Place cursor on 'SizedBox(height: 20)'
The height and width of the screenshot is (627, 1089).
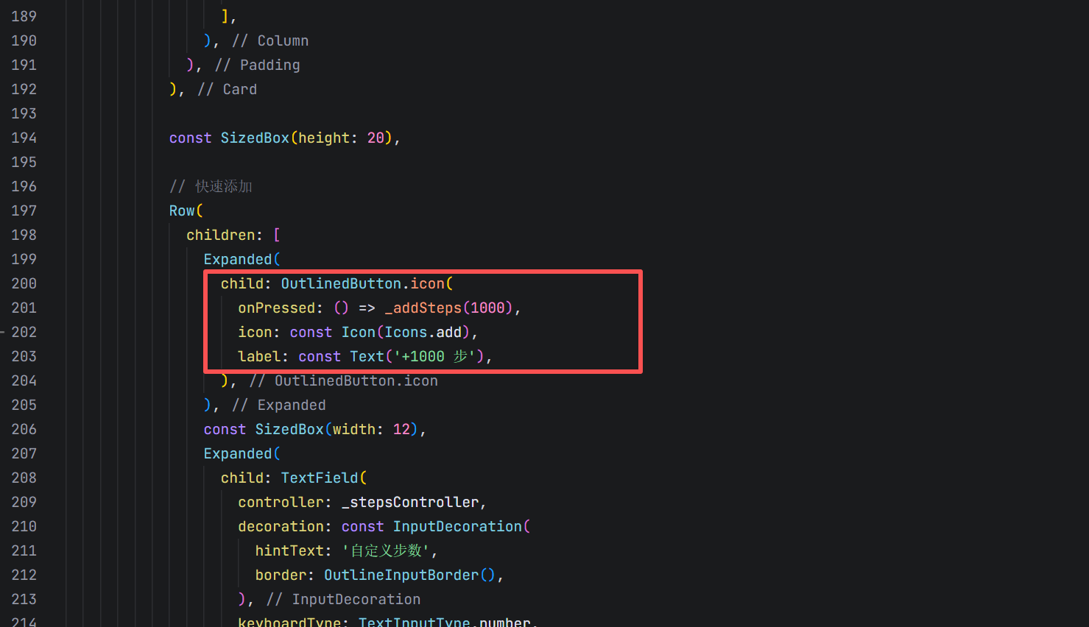pos(307,138)
